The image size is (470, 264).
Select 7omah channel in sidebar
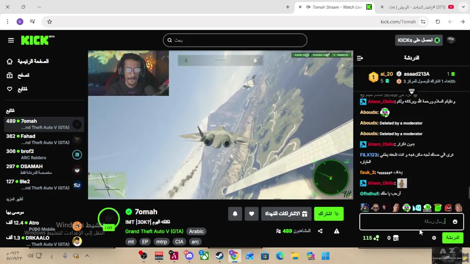[x=44, y=124]
